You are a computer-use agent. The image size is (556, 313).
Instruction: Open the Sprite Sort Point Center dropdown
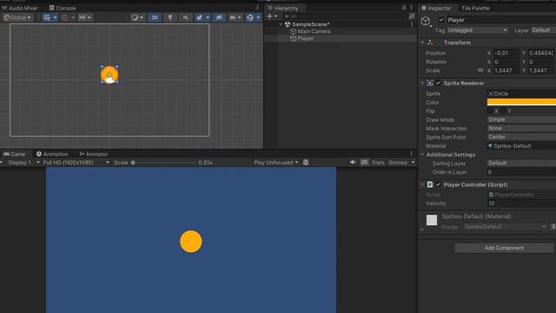click(521, 137)
